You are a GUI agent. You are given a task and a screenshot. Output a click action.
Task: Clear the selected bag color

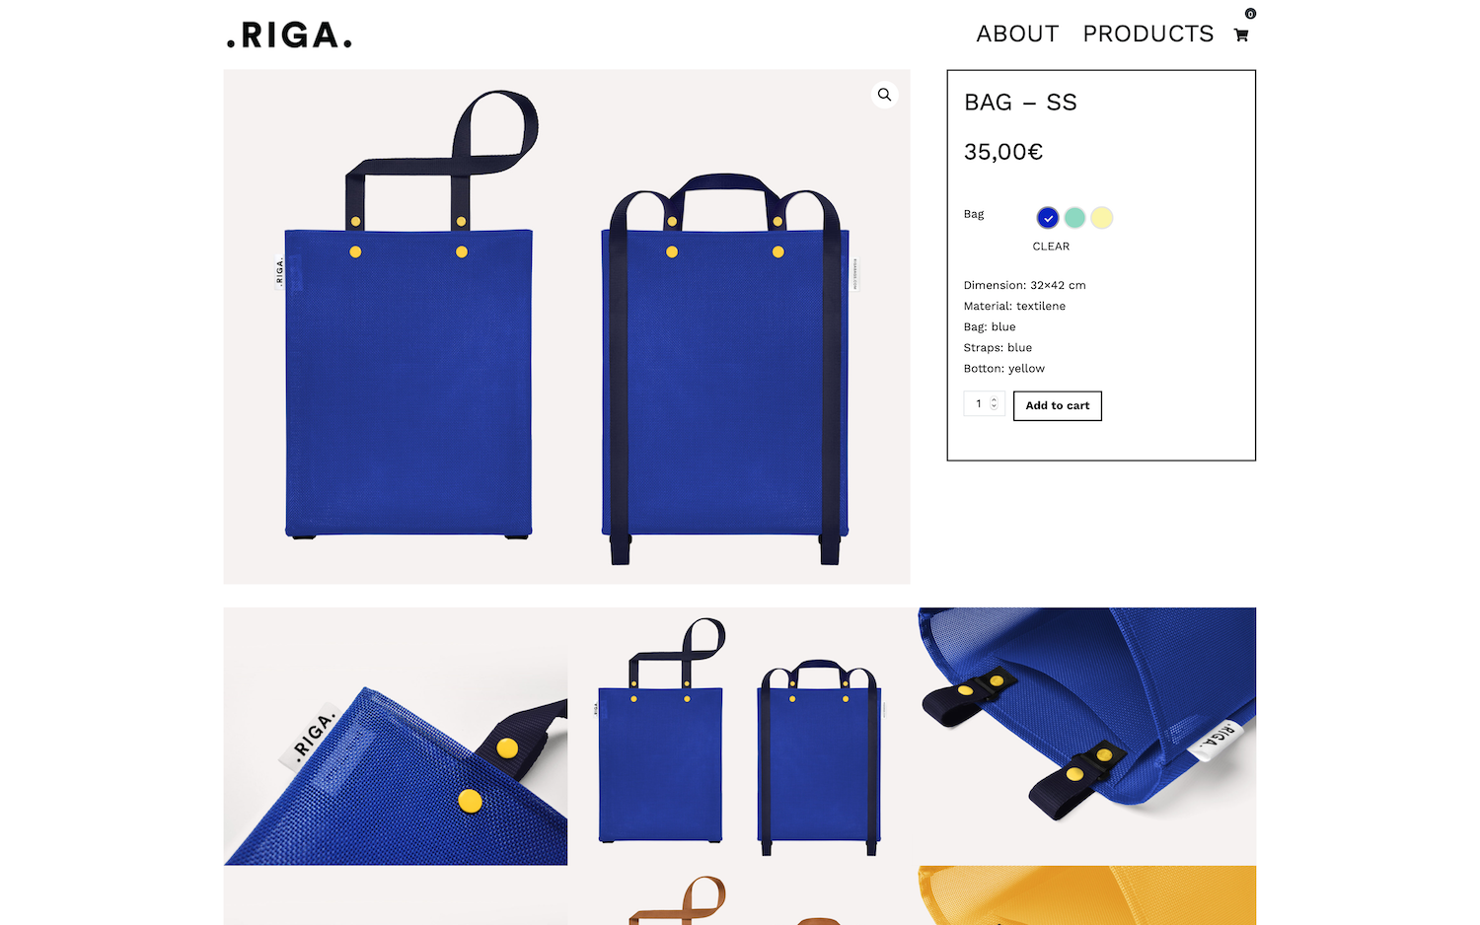[1051, 247]
